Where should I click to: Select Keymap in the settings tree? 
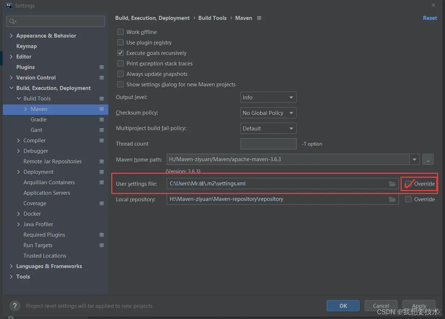pos(26,46)
